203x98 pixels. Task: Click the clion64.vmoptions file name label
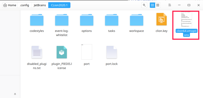[187, 33]
